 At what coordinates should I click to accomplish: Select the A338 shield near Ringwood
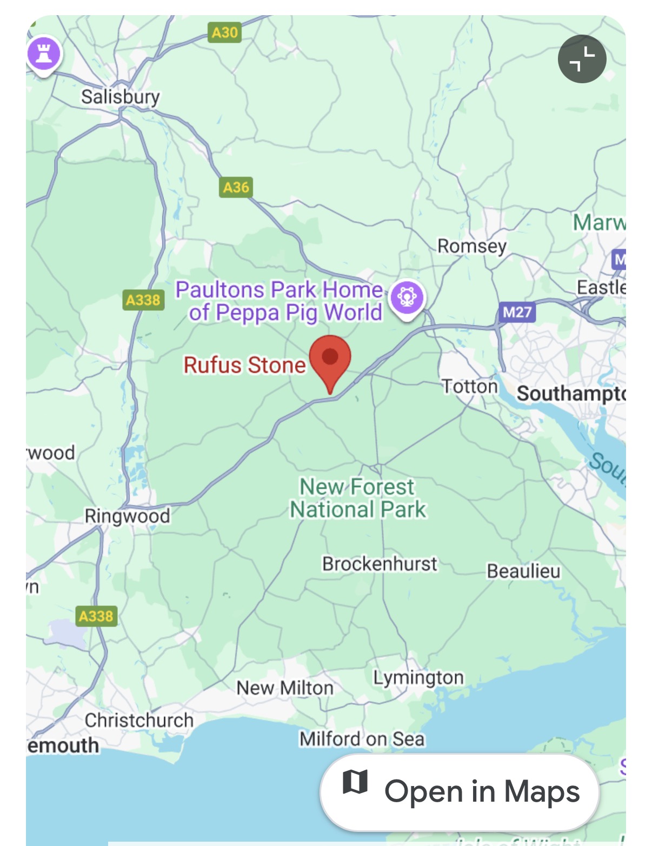pyautogui.click(x=143, y=299)
